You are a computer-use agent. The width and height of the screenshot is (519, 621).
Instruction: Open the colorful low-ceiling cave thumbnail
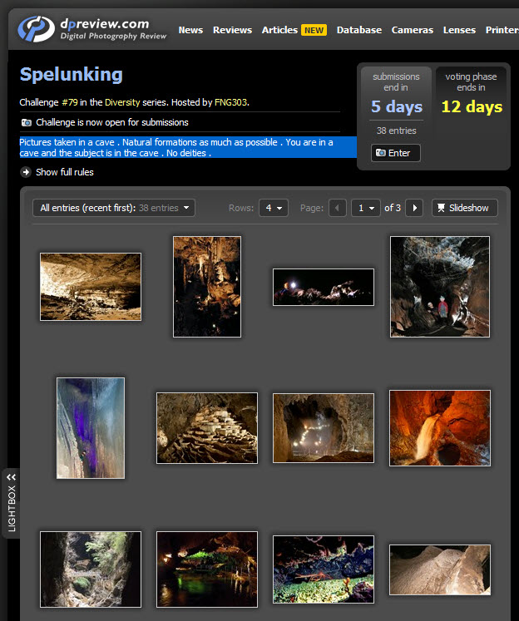(324, 569)
